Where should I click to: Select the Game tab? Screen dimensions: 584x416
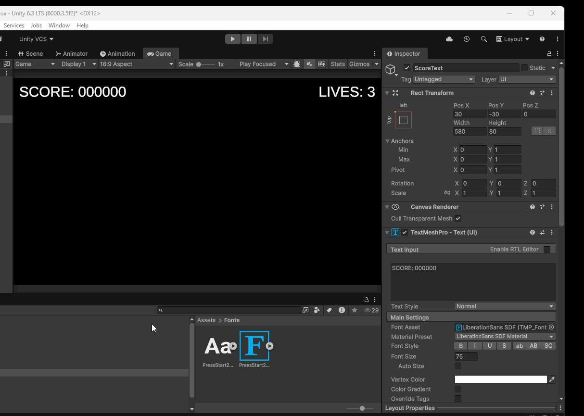[160, 54]
